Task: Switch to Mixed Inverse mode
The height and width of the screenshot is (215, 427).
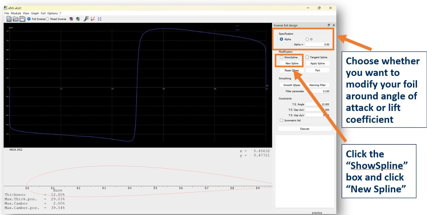Action: click(x=47, y=19)
